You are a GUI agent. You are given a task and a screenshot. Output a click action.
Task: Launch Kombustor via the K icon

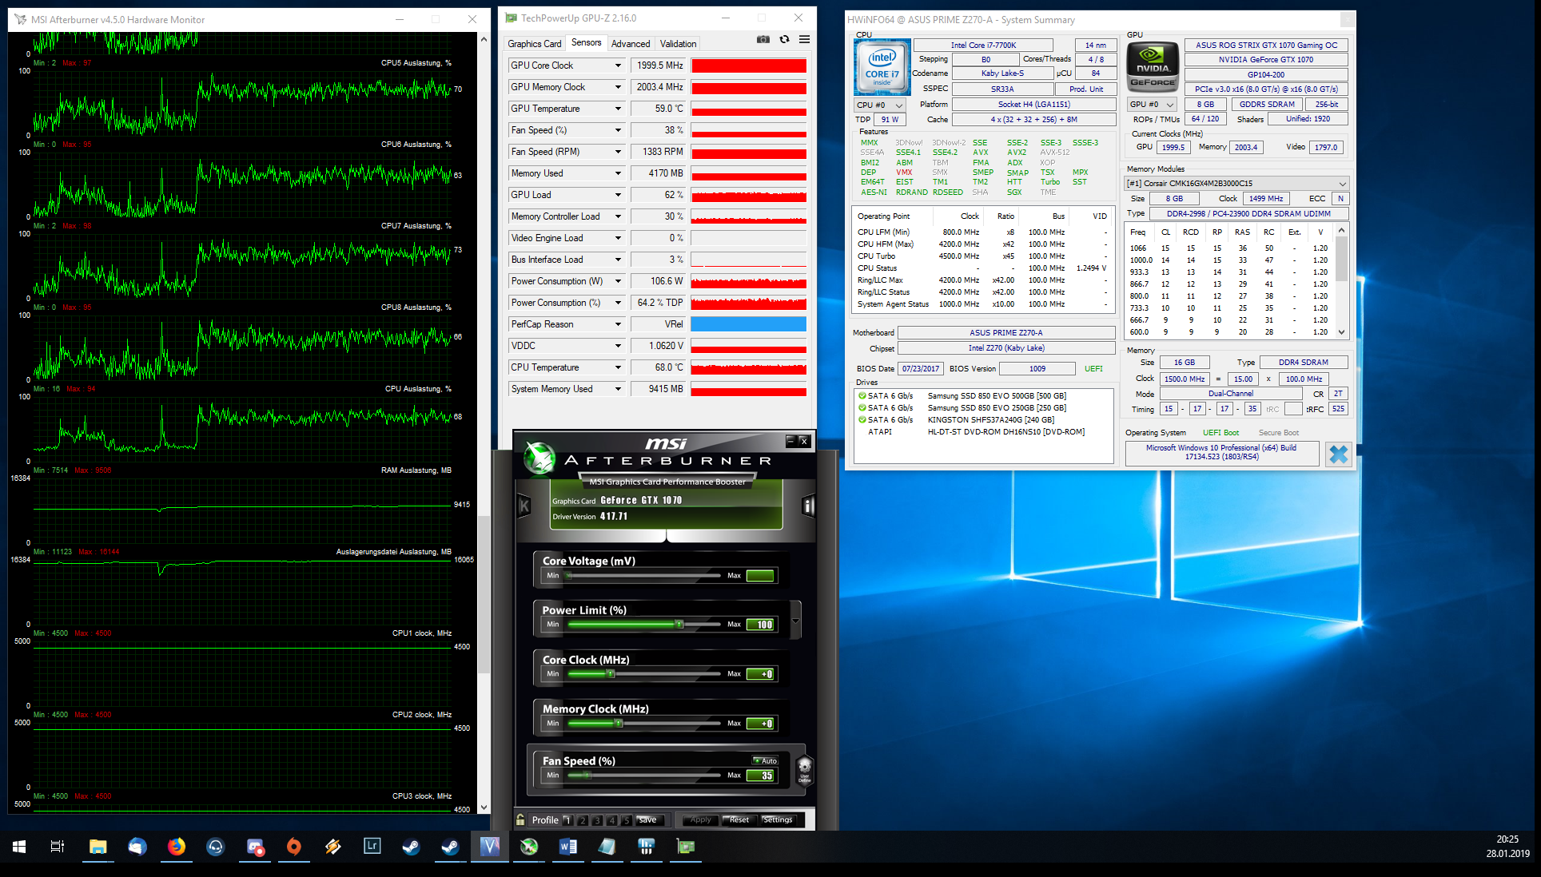[524, 506]
